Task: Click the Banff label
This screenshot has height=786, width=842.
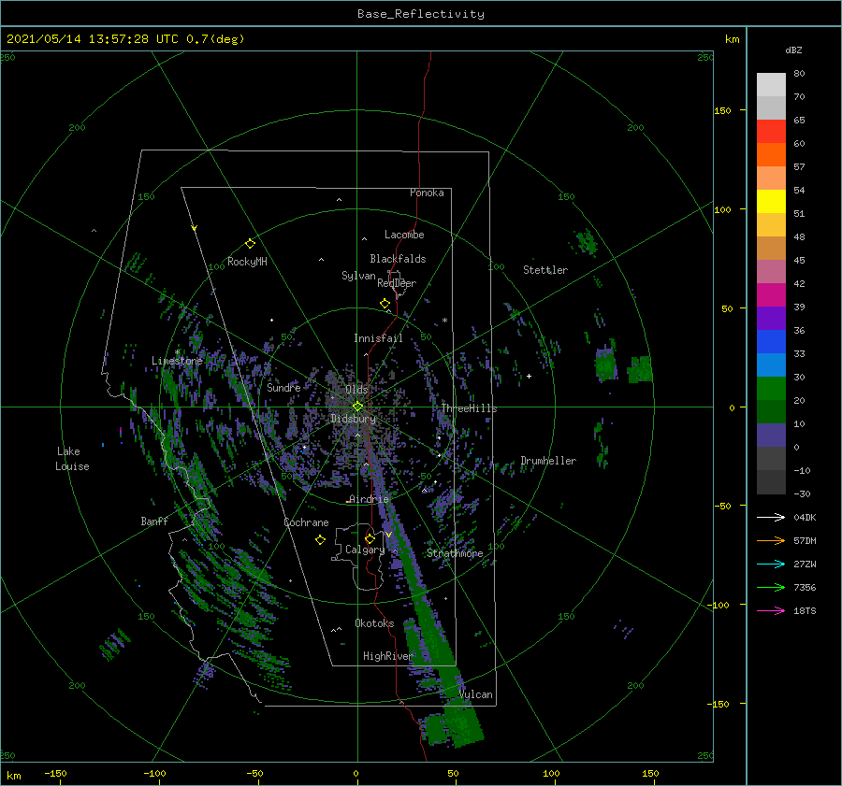Action: point(154,522)
